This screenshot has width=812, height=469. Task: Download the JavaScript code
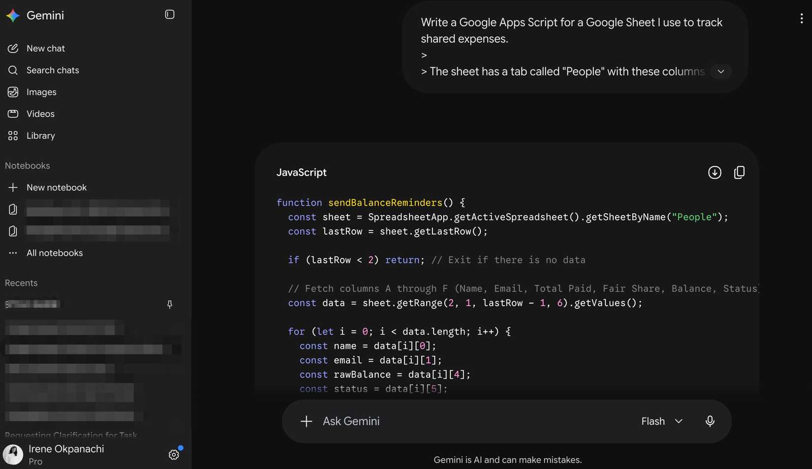pyautogui.click(x=715, y=172)
